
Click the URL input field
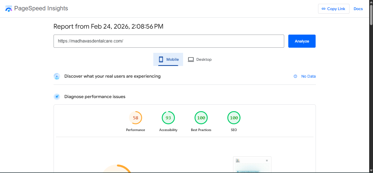coord(169,41)
